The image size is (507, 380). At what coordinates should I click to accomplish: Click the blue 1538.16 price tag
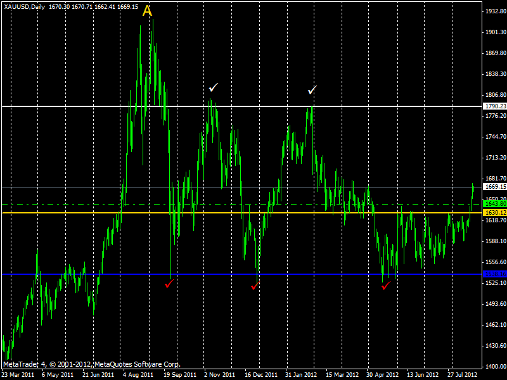(494, 274)
